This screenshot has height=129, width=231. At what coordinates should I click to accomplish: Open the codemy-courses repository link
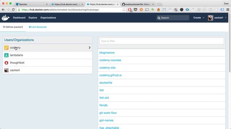110,60
